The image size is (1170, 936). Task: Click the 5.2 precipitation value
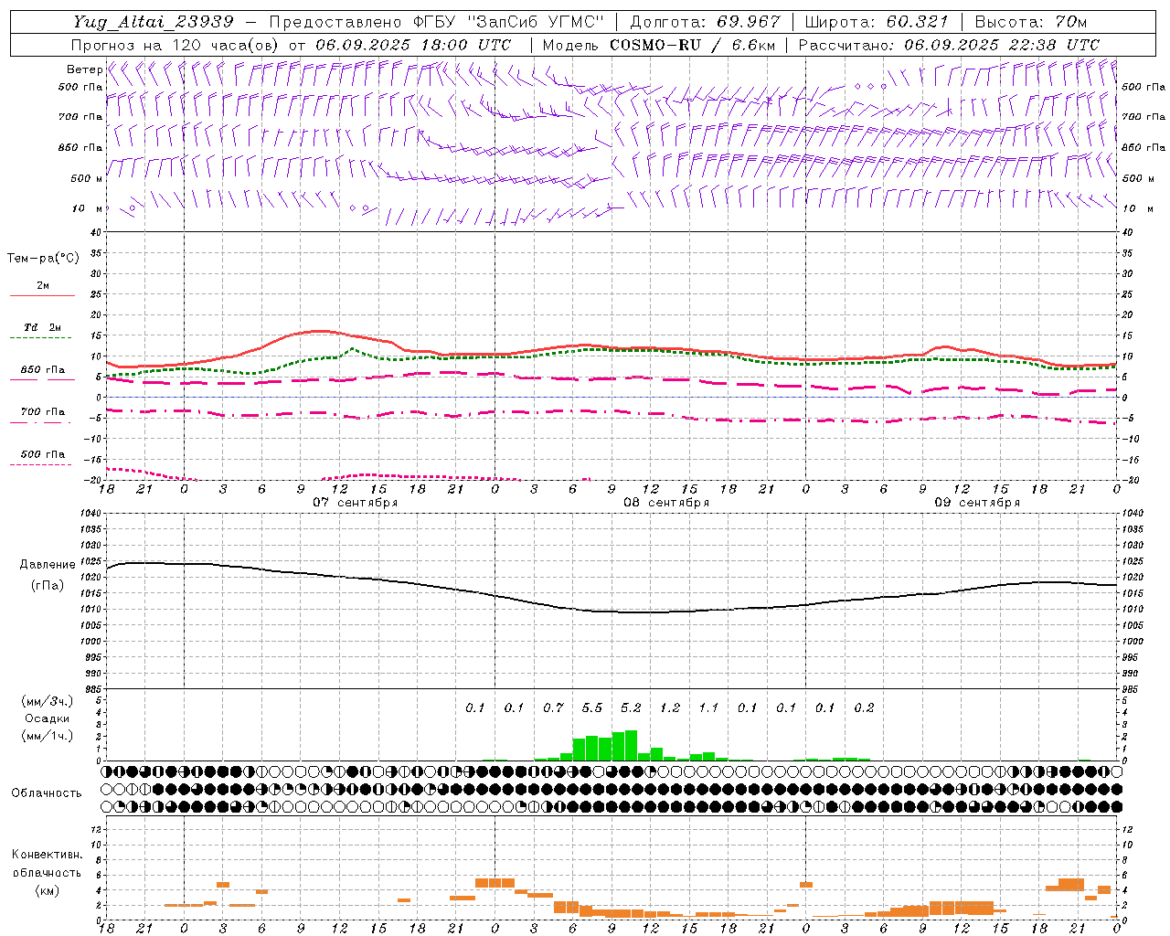coord(631,708)
